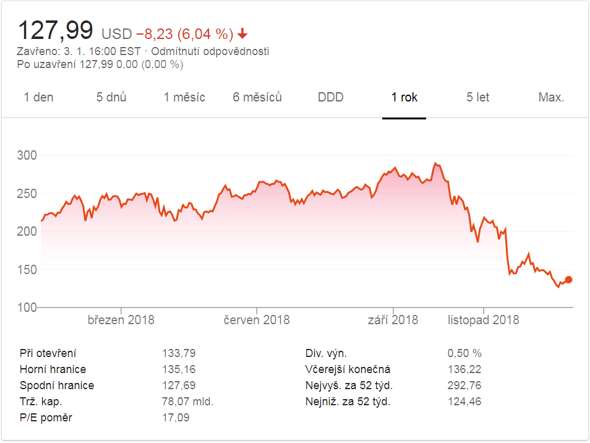Select the 5 dnů range tab
This screenshot has width=590, height=443.
111,97
